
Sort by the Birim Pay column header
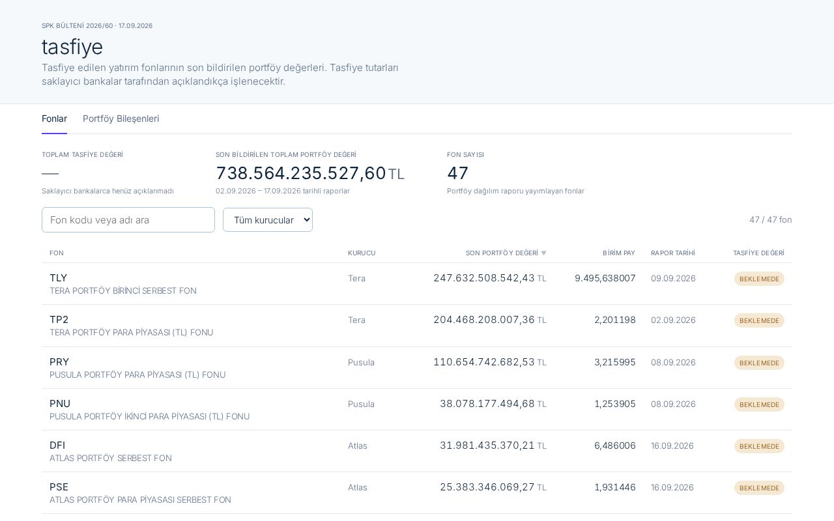pyautogui.click(x=619, y=253)
